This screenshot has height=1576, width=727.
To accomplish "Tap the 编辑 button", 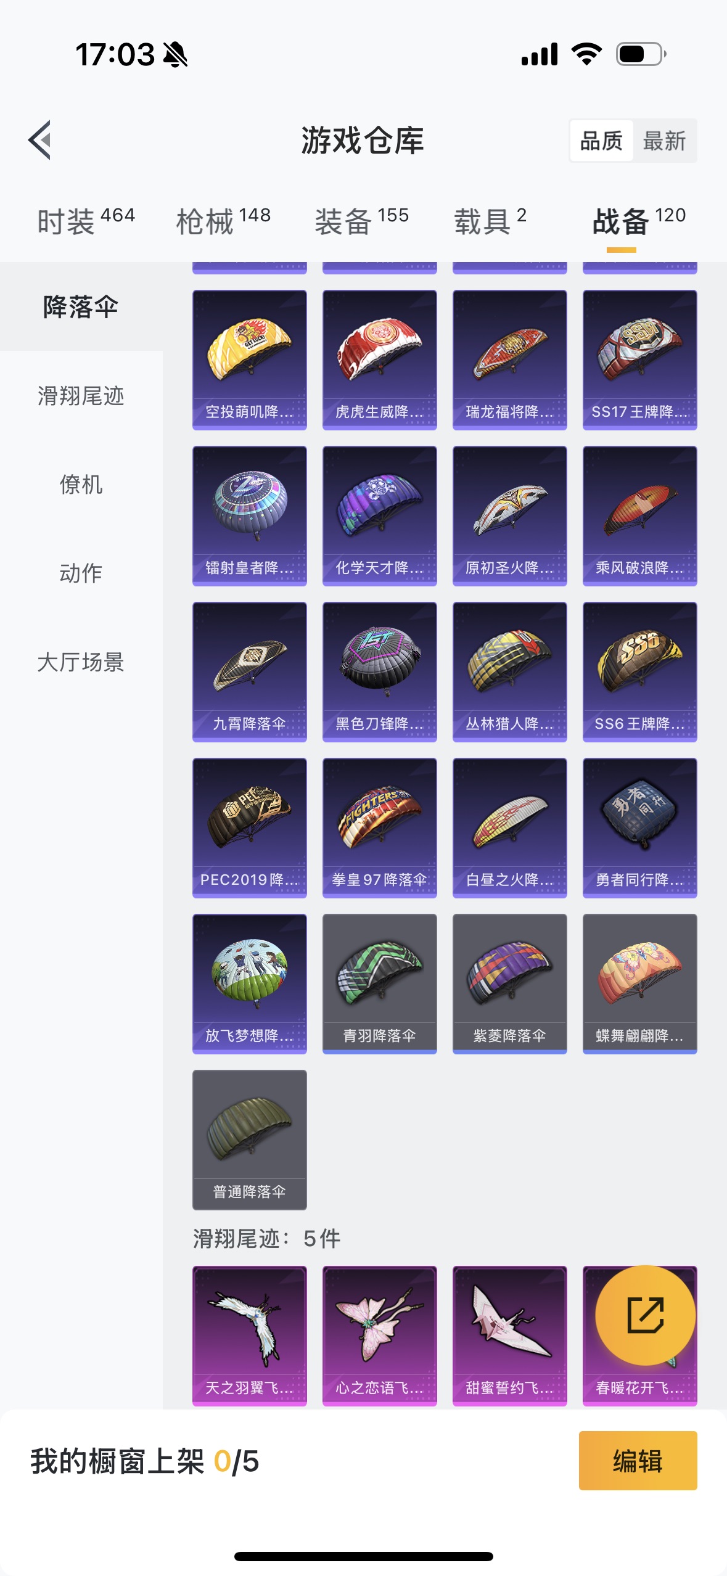I will (638, 1461).
